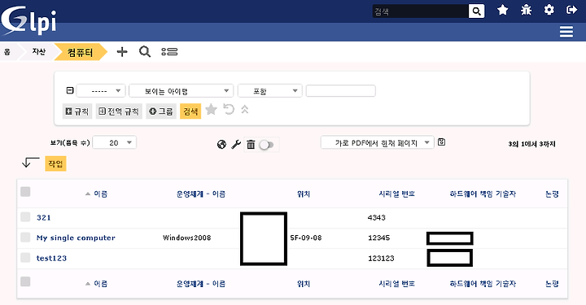This screenshot has width=586, height=305.
Task: Click the 홈 breadcrumb
Action: [x=7, y=52]
